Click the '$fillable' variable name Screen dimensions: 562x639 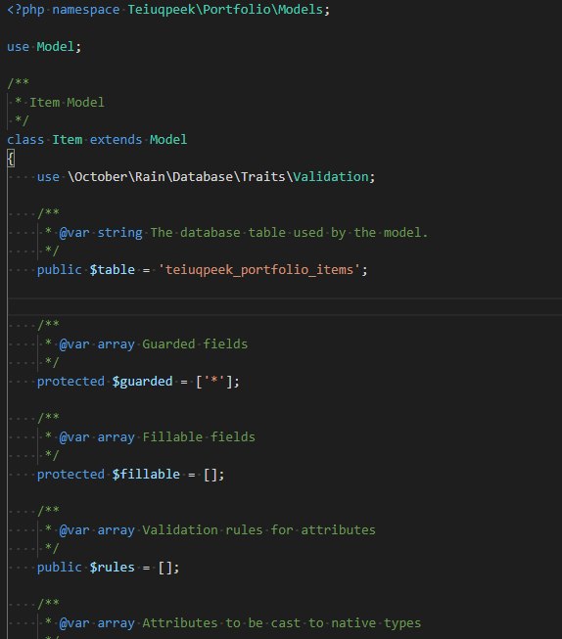[x=146, y=475]
